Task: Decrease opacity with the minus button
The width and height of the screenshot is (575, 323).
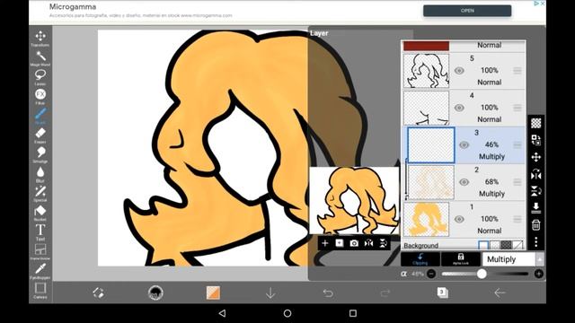Action: click(x=431, y=274)
